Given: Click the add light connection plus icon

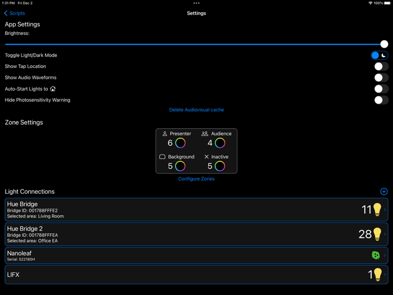Looking at the screenshot, I should tap(383, 192).
